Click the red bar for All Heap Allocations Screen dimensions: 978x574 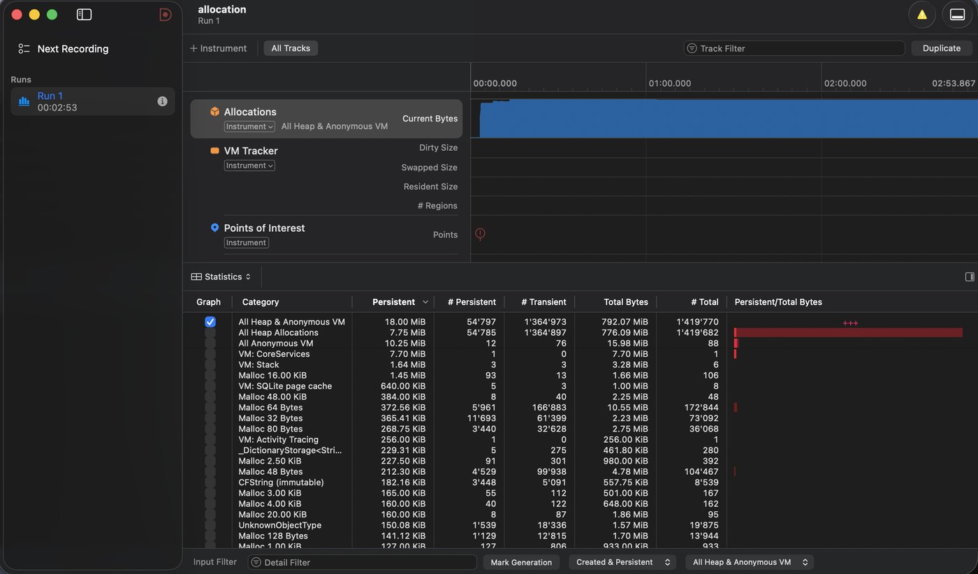tap(848, 333)
